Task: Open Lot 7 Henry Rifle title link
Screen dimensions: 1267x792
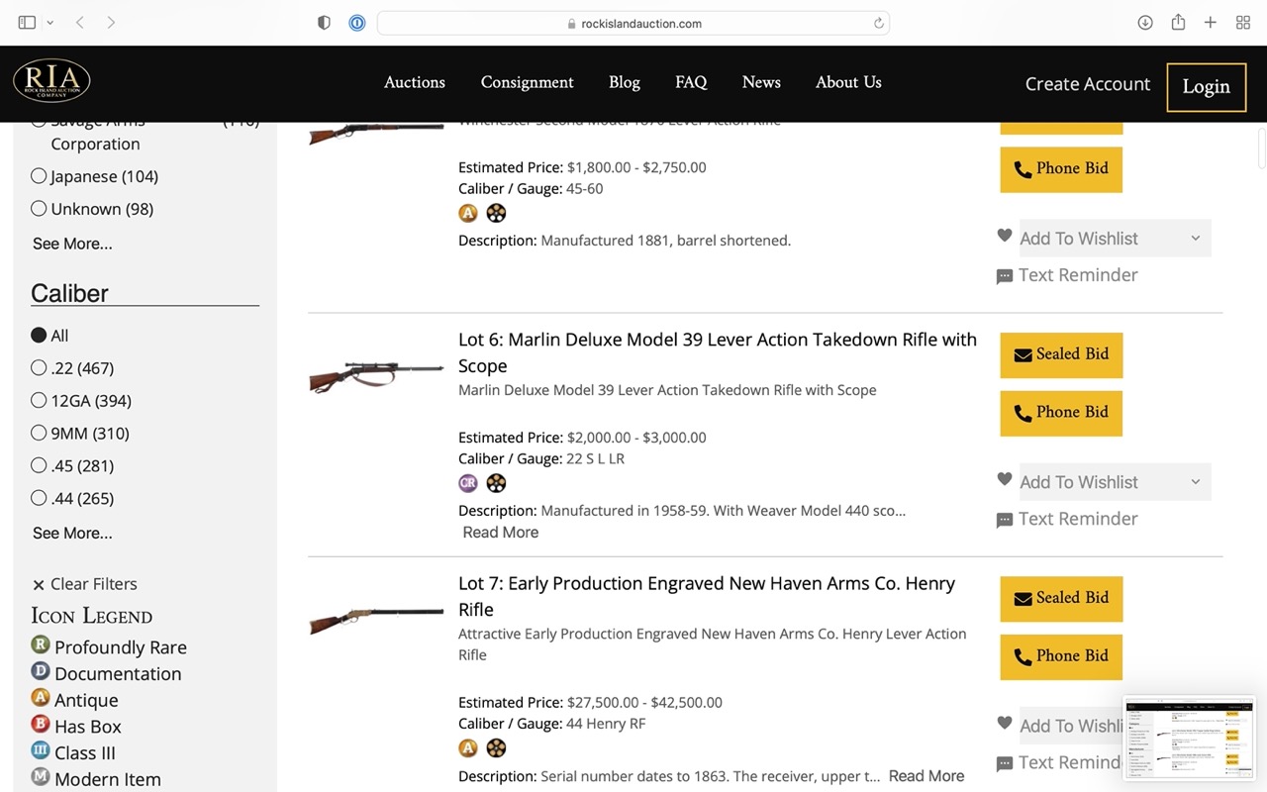Action: click(707, 596)
